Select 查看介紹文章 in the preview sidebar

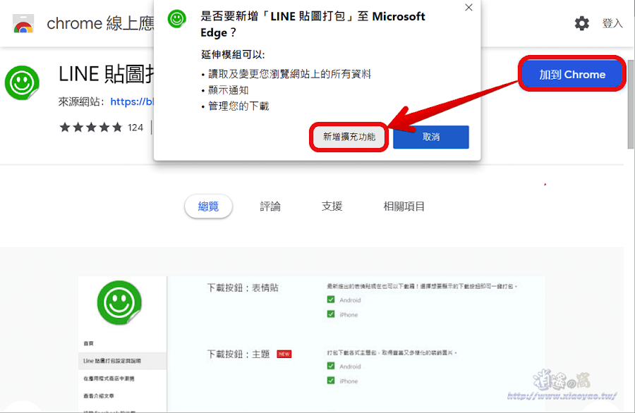[x=98, y=396]
